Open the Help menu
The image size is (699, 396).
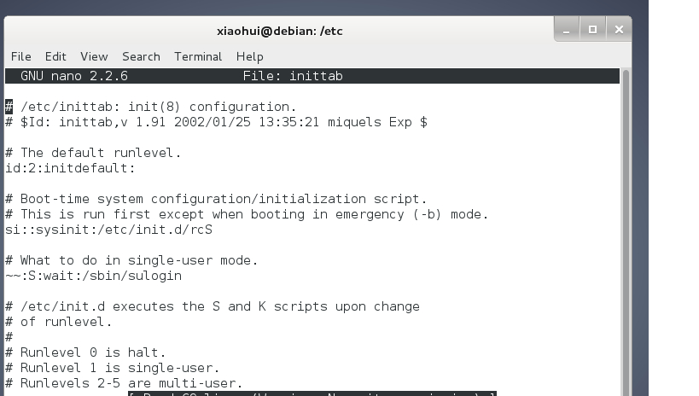(249, 56)
